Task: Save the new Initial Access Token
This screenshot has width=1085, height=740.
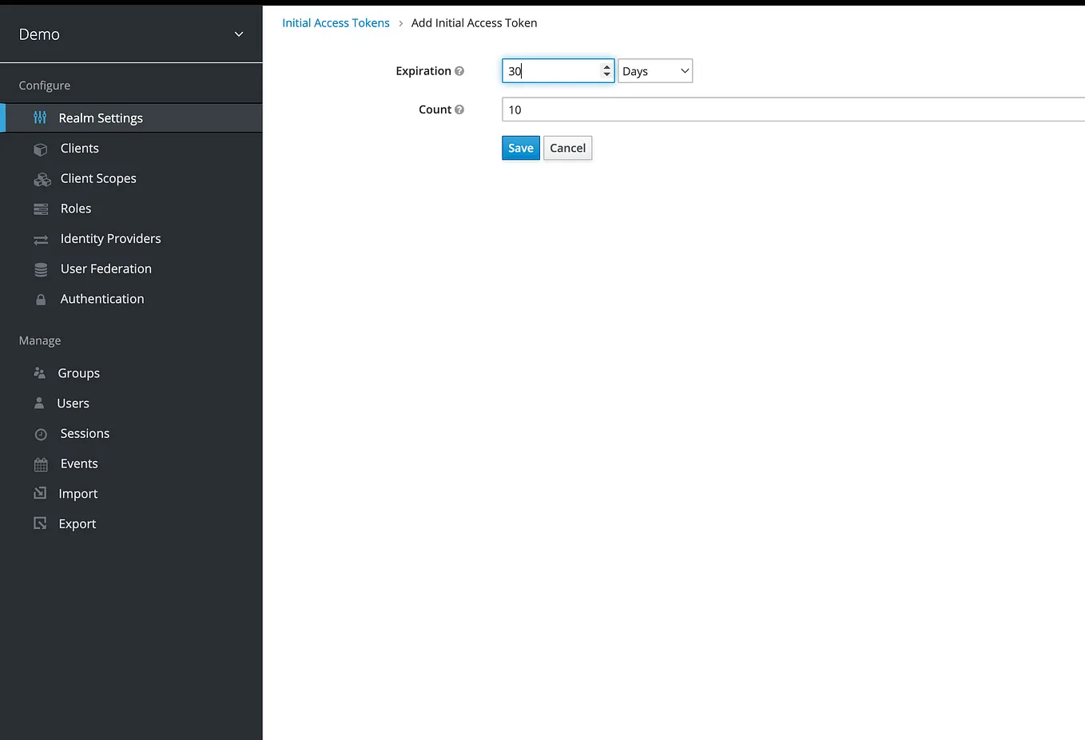Action: pyautogui.click(x=520, y=148)
